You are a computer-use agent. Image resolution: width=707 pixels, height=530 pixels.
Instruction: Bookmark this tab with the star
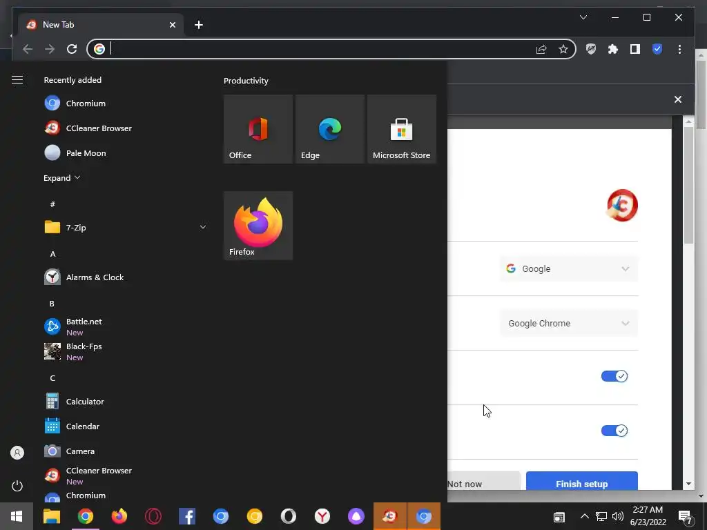(563, 49)
